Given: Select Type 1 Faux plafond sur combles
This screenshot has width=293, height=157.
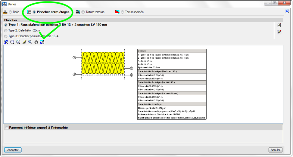Looking at the screenshot, I should pyautogui.click(x=6, y=25).
